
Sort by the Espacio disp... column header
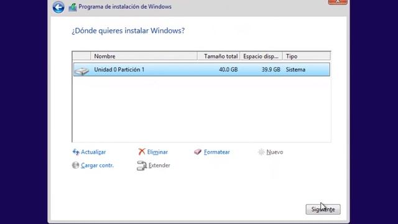pos(261,56)
